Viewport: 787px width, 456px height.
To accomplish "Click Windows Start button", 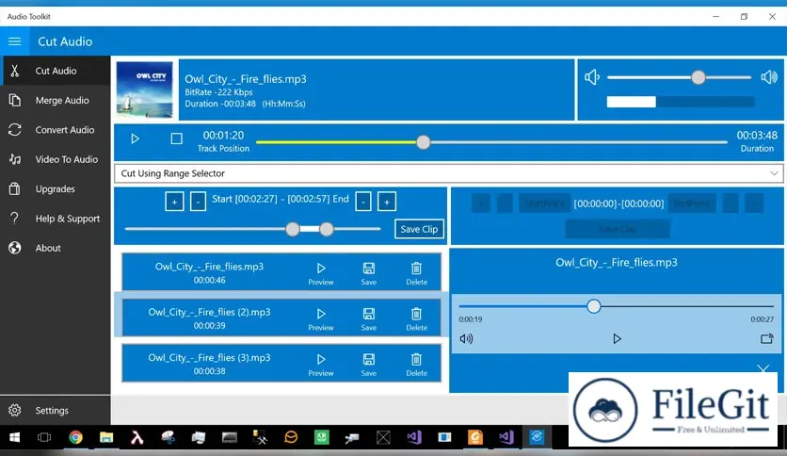I will pos(14,437).
